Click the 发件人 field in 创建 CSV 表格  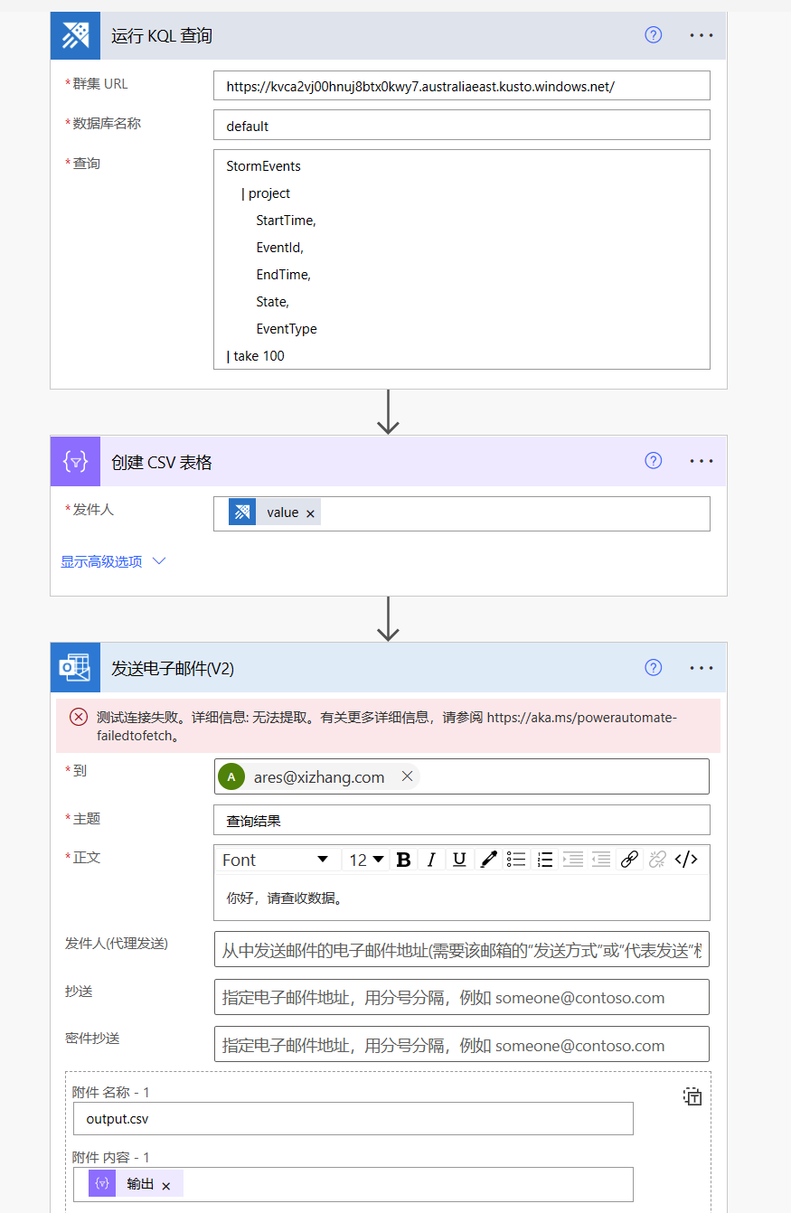462,513
